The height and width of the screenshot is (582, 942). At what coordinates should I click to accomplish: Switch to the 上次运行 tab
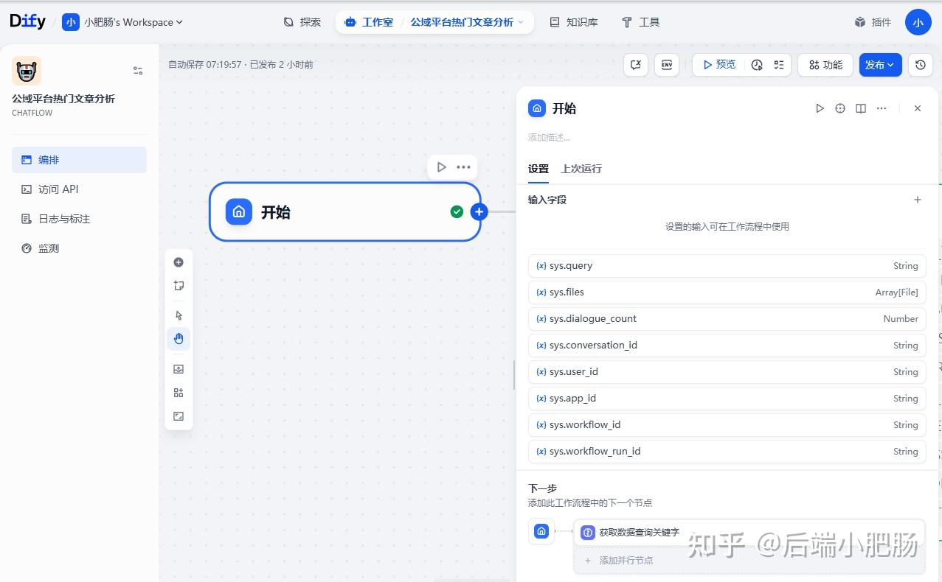tap(581, 168)
